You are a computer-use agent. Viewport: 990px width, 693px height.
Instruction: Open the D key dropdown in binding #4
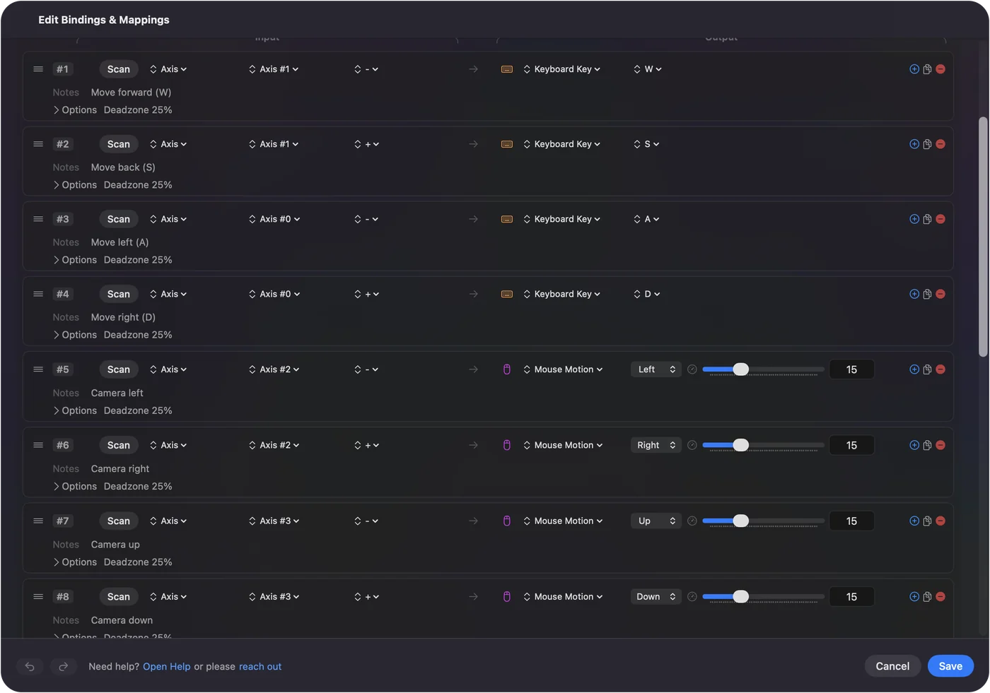coord(646,294)
